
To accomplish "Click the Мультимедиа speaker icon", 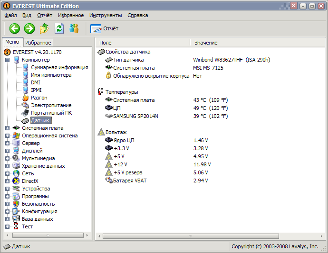I will point(16,158).
